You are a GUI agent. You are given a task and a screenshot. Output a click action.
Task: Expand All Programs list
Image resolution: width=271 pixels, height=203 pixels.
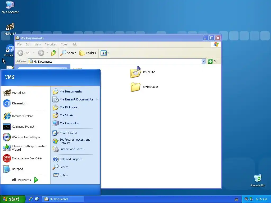pyautogui.click(x=25, y=180)
